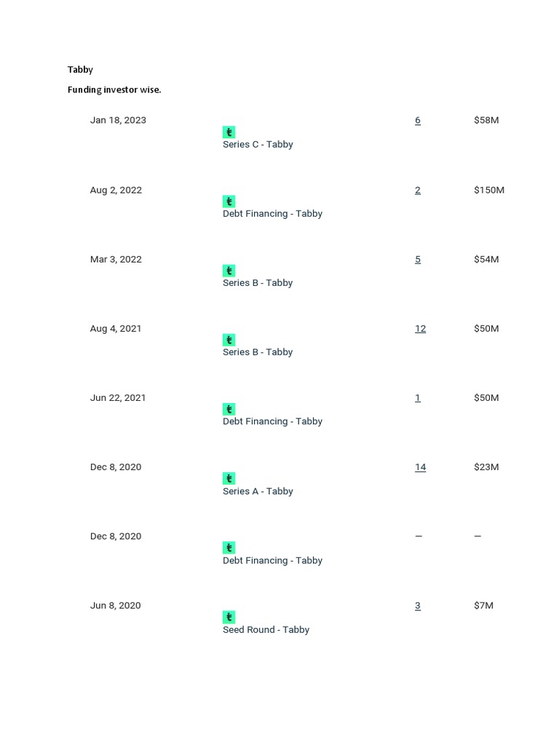Select the Jan 18, 2023 date text
This screenshot has height=745, width=559.
[x=118, y=120]
